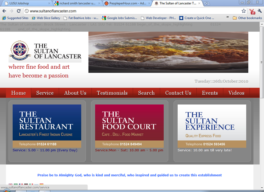This screenshot has height=192, width=264.
Task: Open the Fat Beehive Jobs bookmark
Action: point(81,18)
